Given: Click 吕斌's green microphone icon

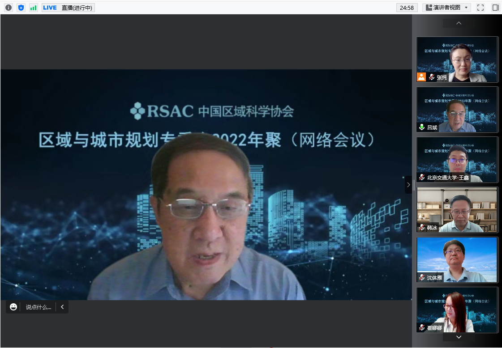Looking at the screenshot, I should coord(421,127).
